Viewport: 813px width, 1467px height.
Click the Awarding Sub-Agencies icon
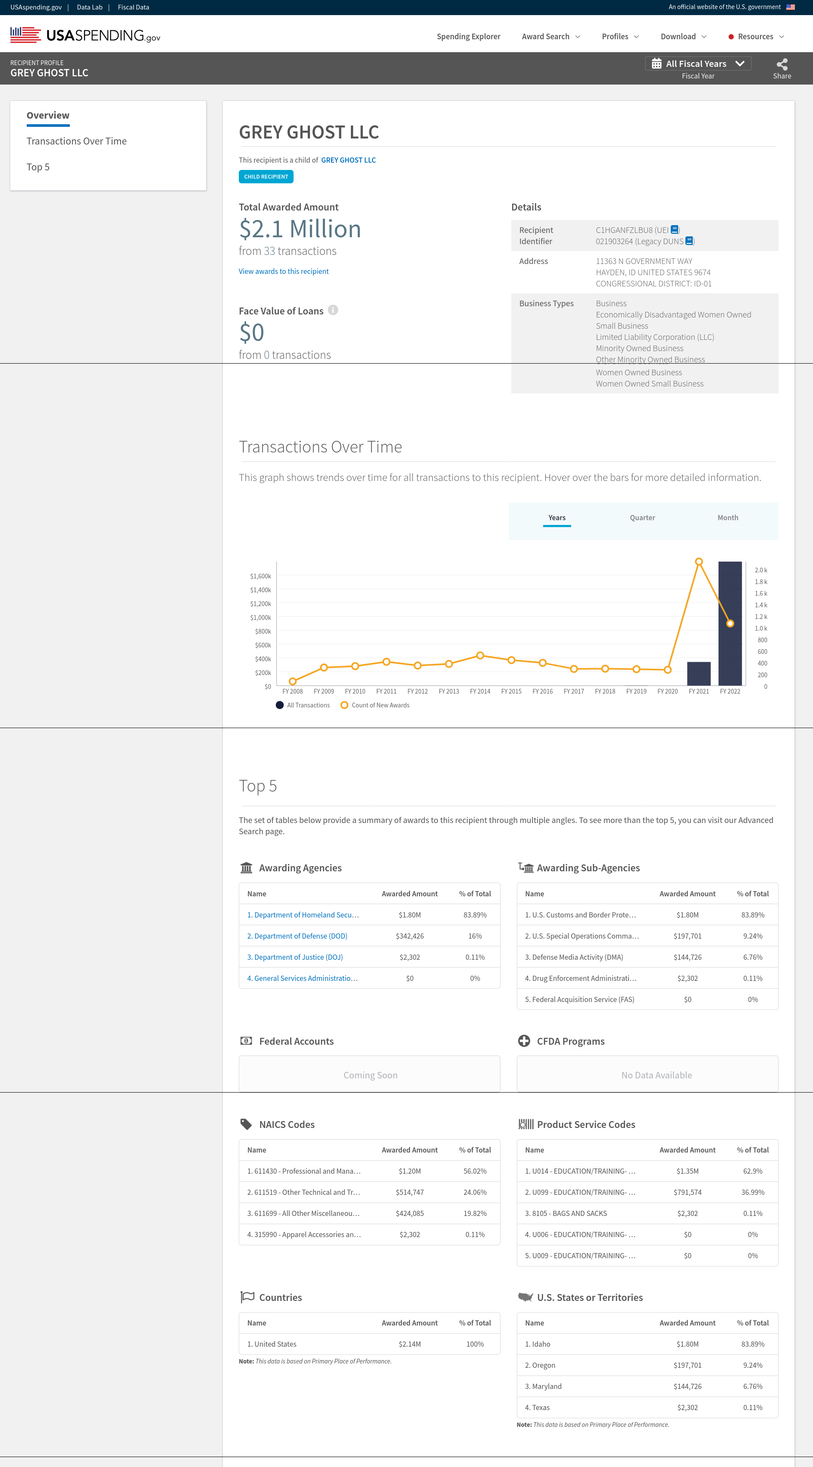coord(525,867)
